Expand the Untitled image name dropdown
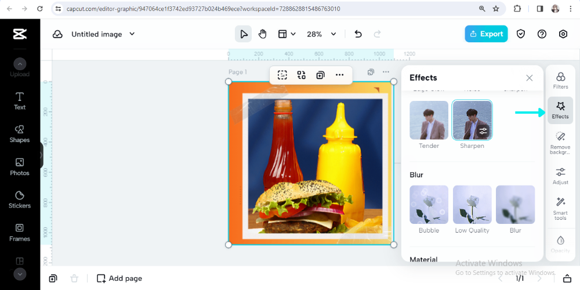580x290 pixels. [x=132, y=34]
